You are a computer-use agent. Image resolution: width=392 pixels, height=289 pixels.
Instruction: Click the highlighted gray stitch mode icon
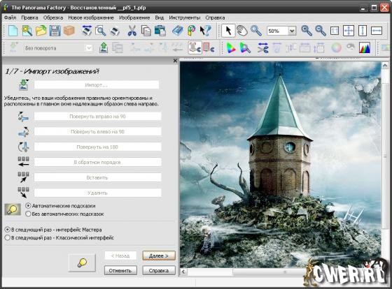[x=195, y=47]
